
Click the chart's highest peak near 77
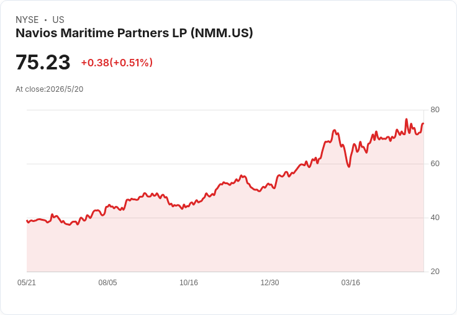[406, 119]
